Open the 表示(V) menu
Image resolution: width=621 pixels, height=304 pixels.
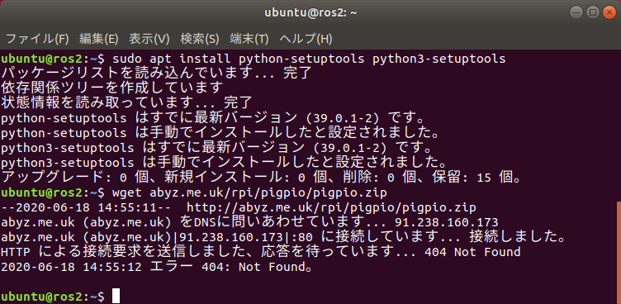(149, 39)
